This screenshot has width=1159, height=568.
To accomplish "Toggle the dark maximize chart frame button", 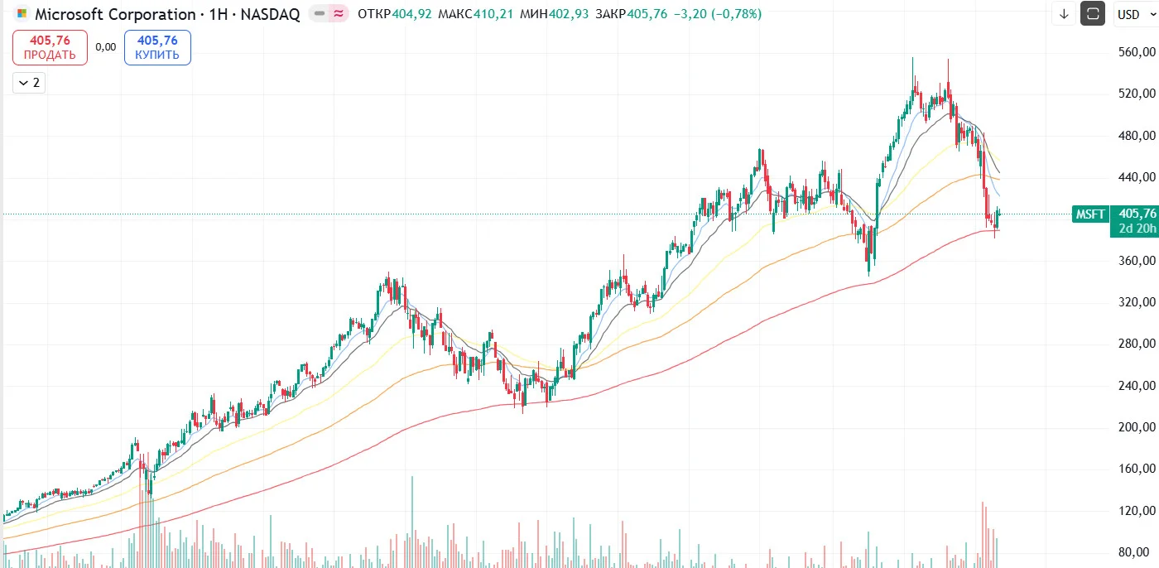I will pos(1093,14).
